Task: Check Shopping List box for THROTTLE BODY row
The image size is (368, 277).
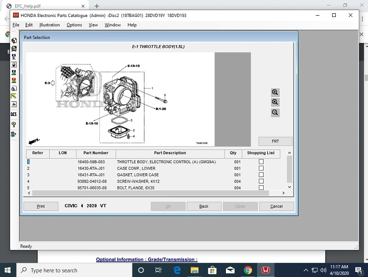Action: tap(261, 162)
